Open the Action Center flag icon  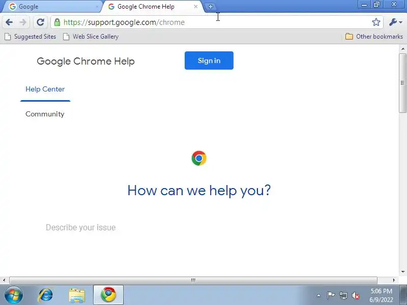(x=331, y=295)
